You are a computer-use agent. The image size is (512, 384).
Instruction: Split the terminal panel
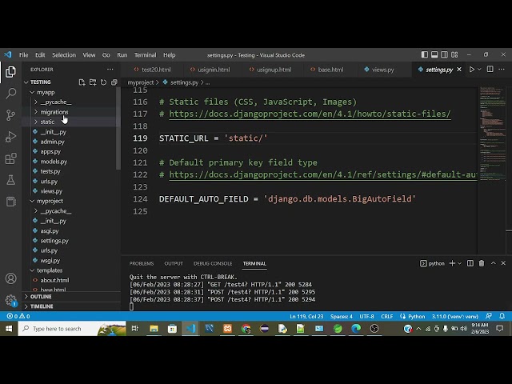click(470, 263)
